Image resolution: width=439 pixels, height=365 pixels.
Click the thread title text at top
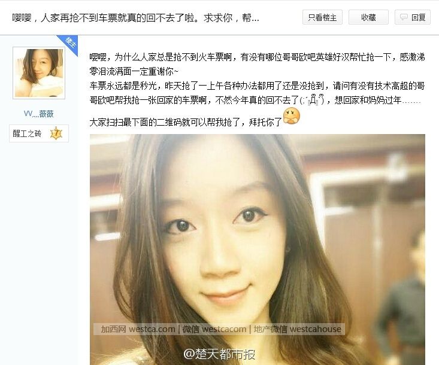(135, 18)
